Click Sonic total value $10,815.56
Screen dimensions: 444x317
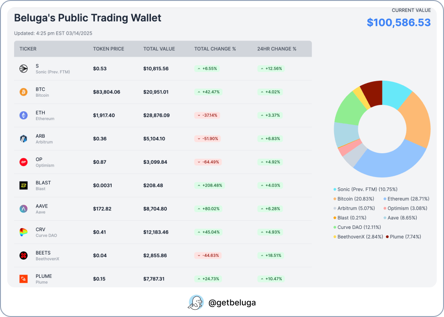tap(156, 68)
